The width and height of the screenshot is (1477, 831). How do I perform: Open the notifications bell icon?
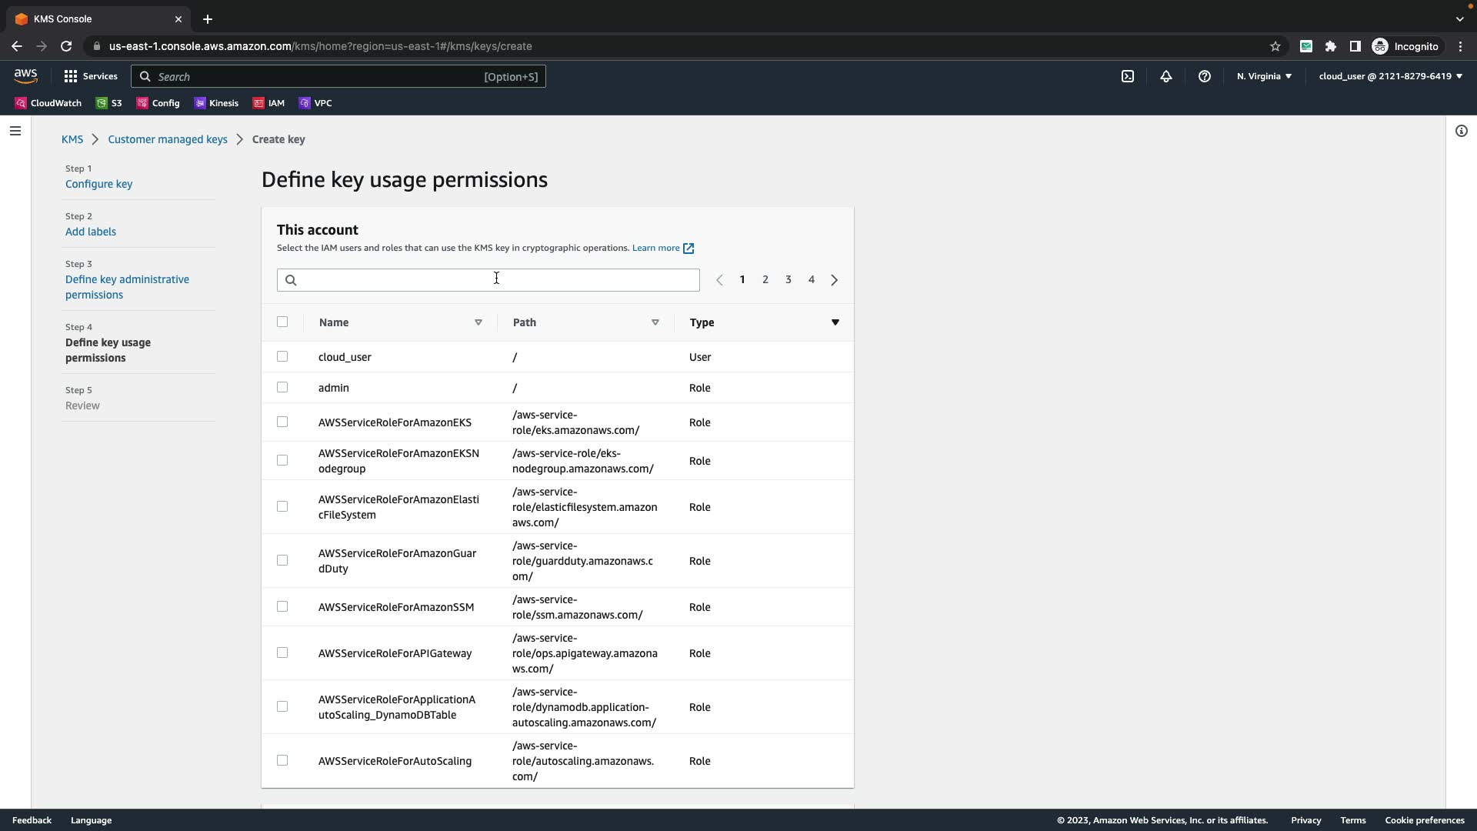[1165, 76]
